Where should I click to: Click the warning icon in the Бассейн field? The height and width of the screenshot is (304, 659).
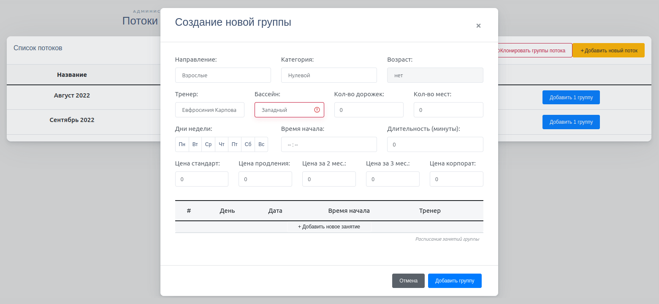coord(317,110)
